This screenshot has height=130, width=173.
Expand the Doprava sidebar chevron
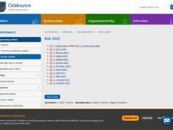click(39, 88)
